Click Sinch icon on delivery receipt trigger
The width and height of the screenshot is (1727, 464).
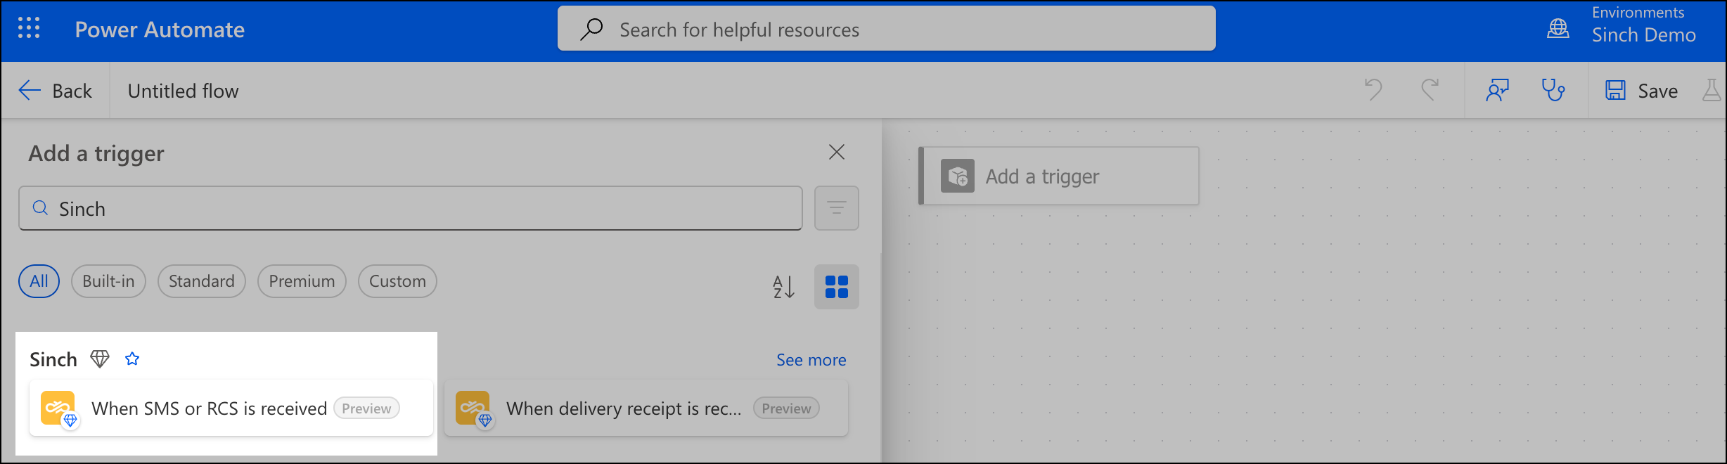coord(473,408)
